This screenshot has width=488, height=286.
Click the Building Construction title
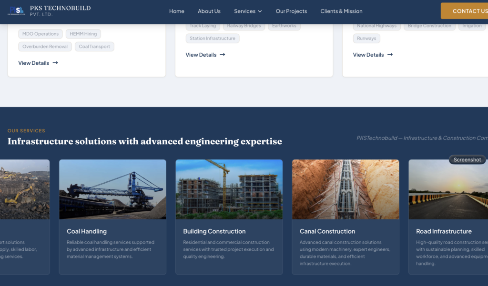click(x=214, y=231)
